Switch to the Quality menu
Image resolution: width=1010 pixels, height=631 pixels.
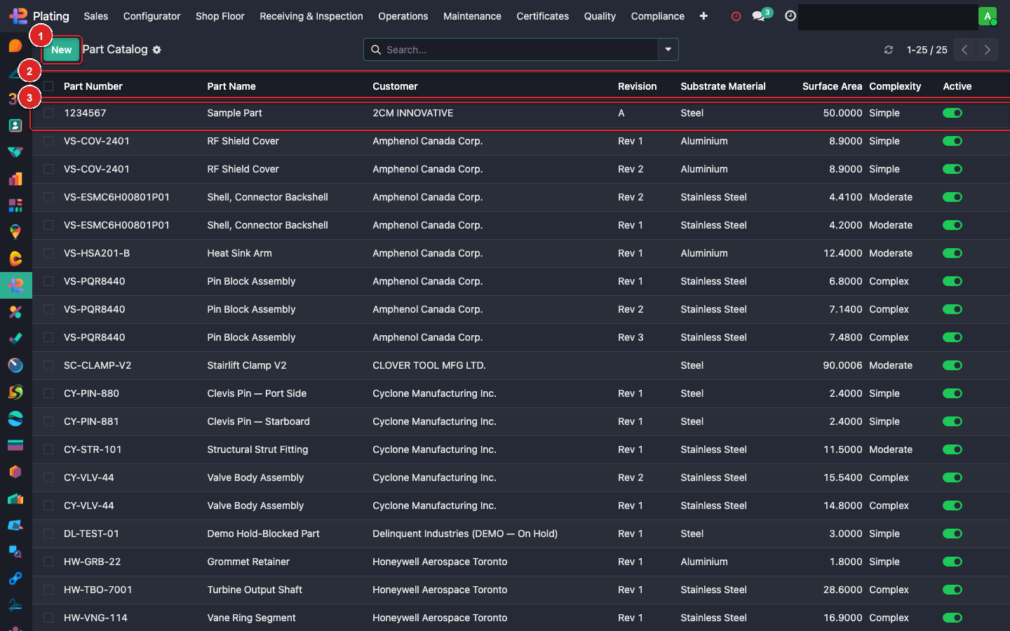599,15
